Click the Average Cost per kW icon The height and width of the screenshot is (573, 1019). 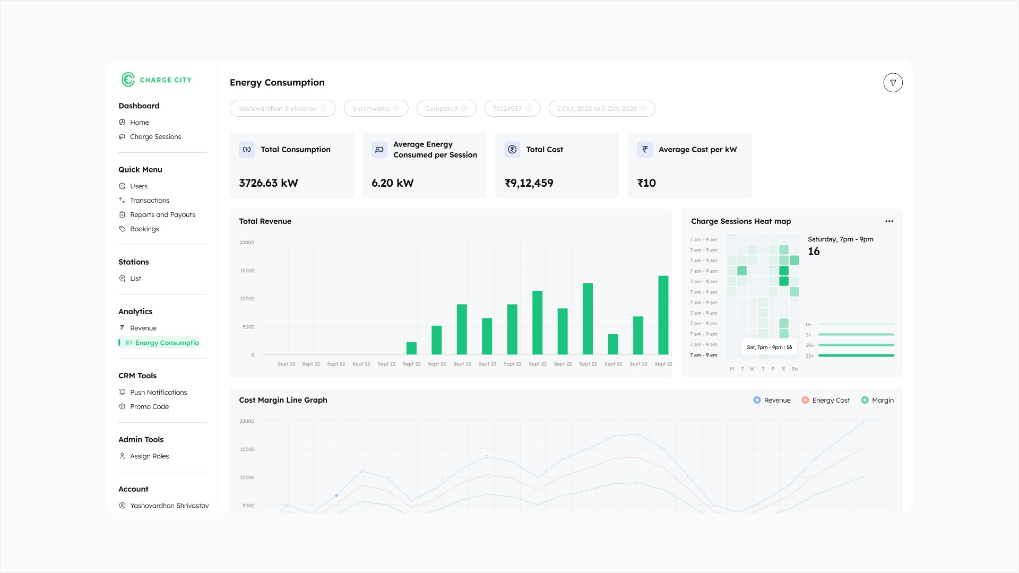pos(645,150)
